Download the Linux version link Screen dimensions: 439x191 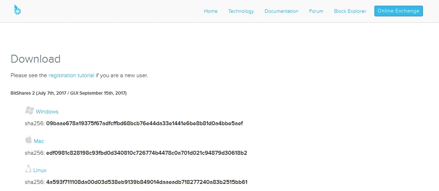40,170
